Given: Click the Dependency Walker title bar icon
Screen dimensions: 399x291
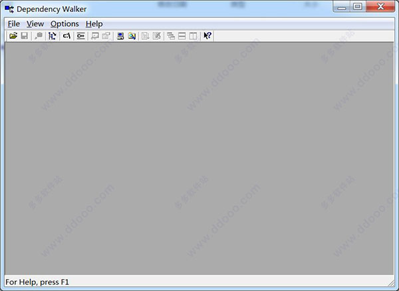Looking at the screenshot, I should (x=9, y=9).
